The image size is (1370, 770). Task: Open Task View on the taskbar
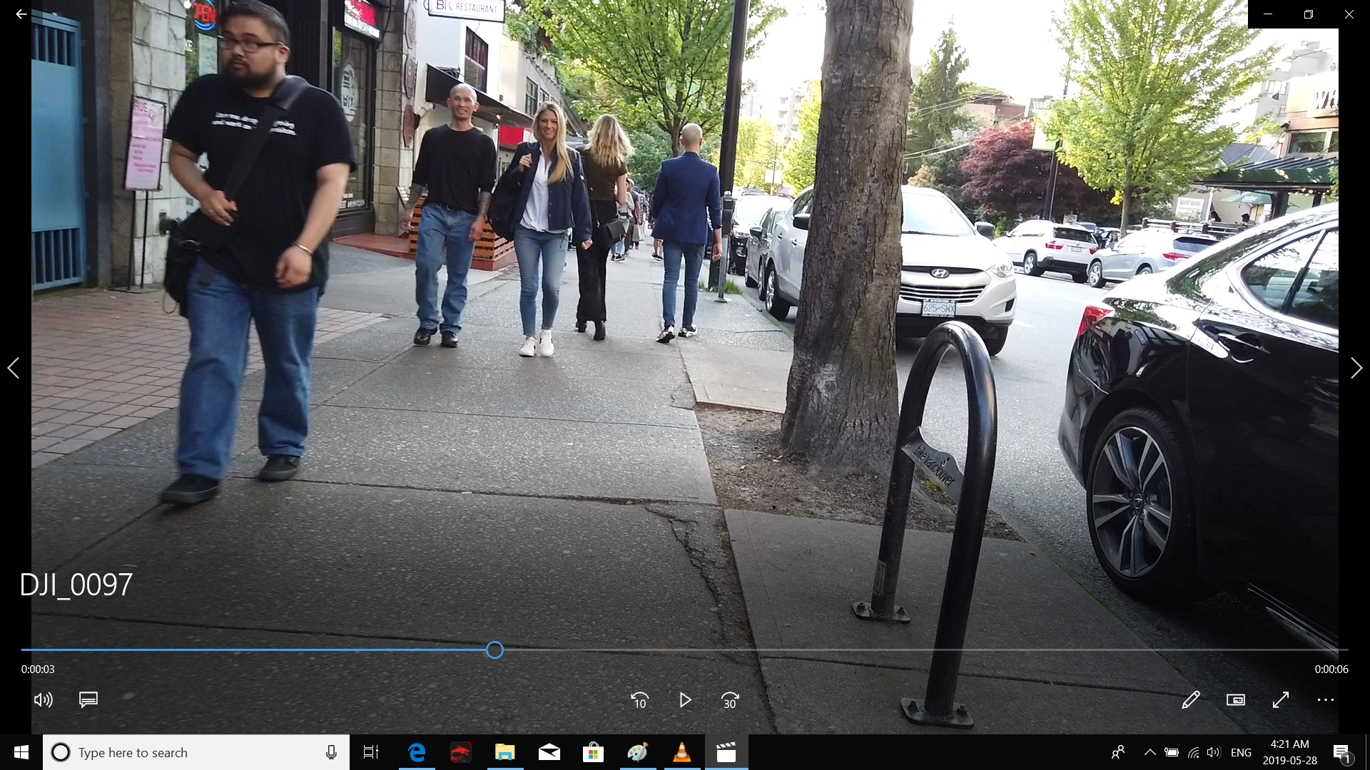[x=371, y=752]
